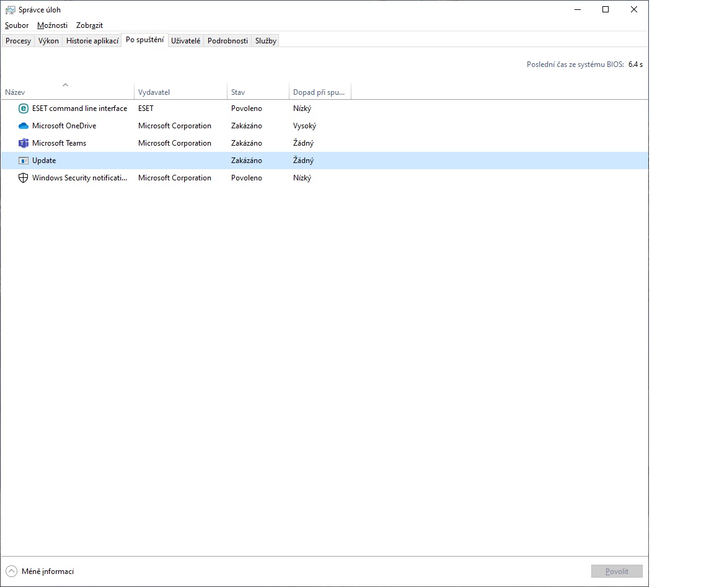Sort by the Vydavatel column header
The image size is (714, 587).
180,92
